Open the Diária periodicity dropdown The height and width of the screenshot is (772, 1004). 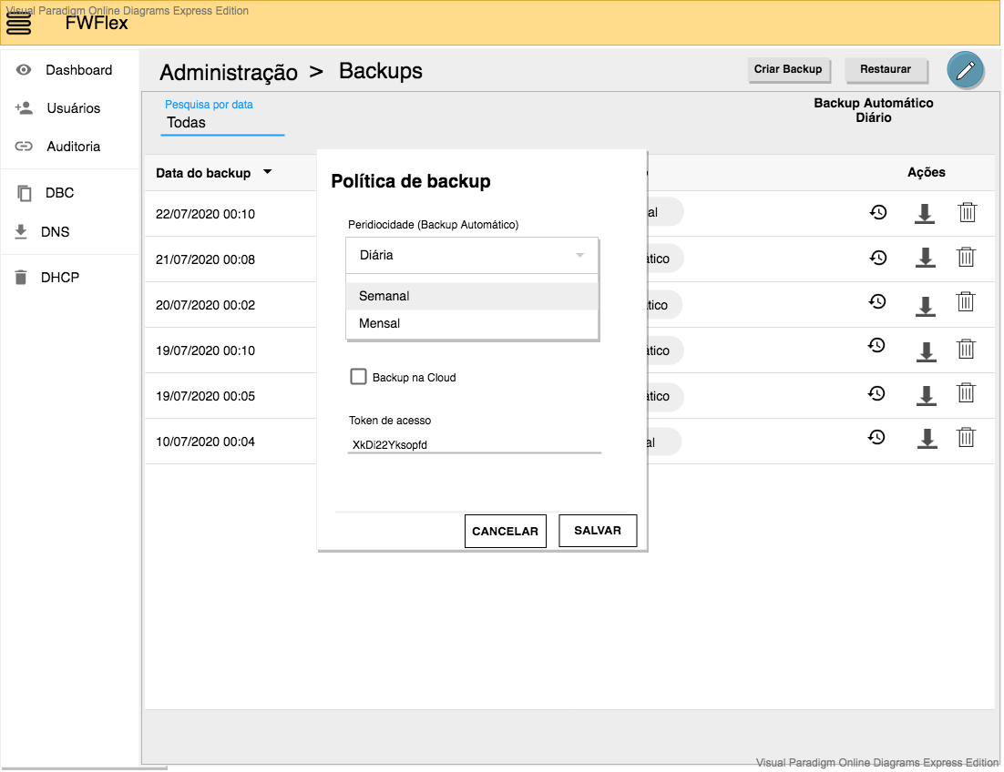[472, 255]
